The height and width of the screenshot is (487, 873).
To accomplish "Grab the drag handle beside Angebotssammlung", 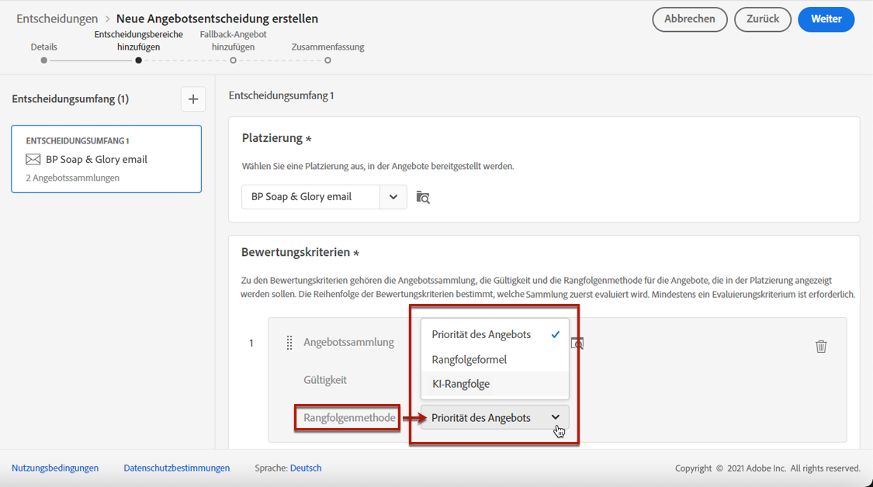I will tap(289, 342).
